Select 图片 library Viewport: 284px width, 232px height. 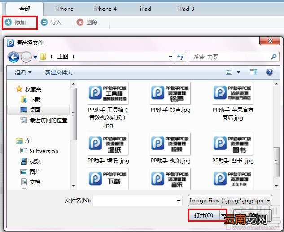pos(35,172)
